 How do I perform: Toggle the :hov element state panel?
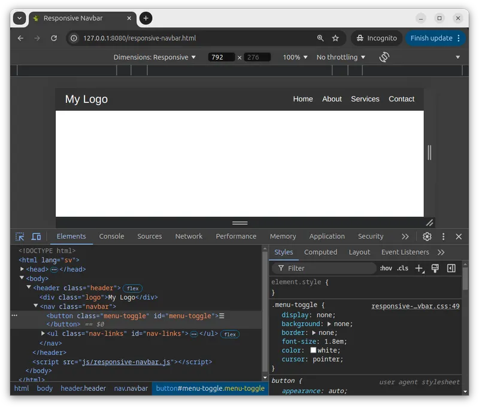[x=386, y=269]
